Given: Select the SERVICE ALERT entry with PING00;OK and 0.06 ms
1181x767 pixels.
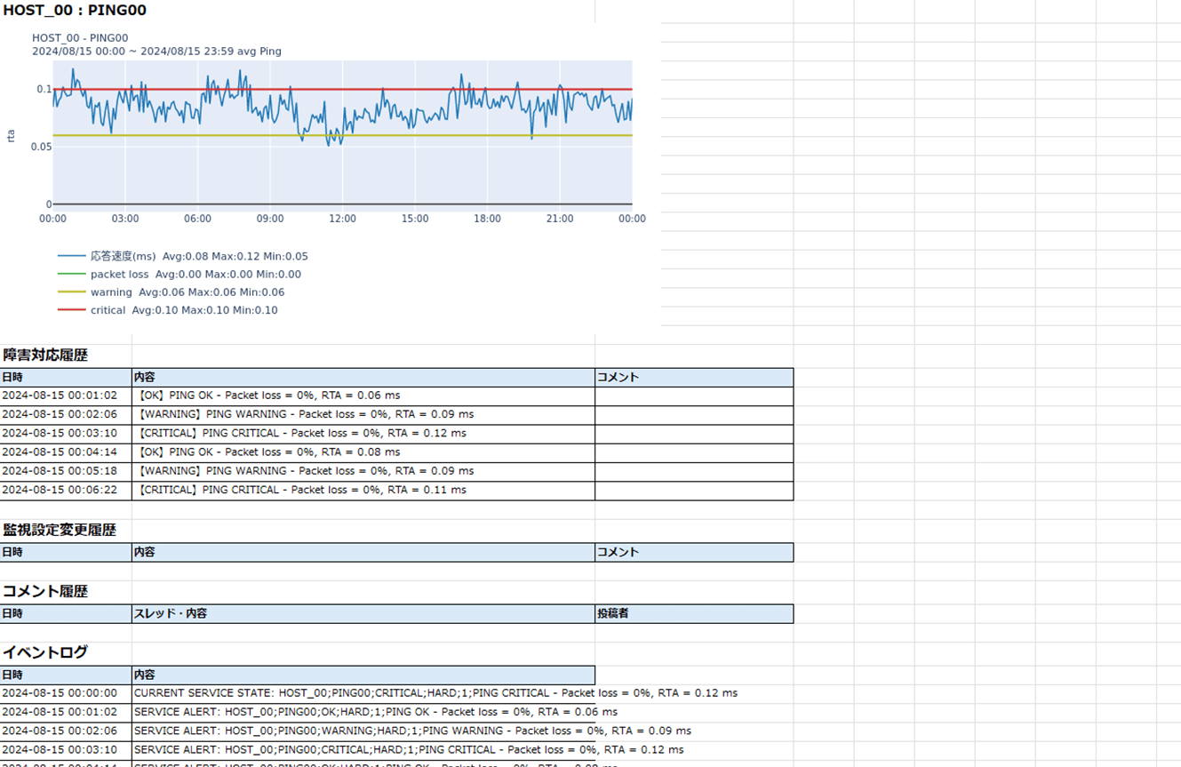Looking at the screenshot, I should [x=376, y=712].
